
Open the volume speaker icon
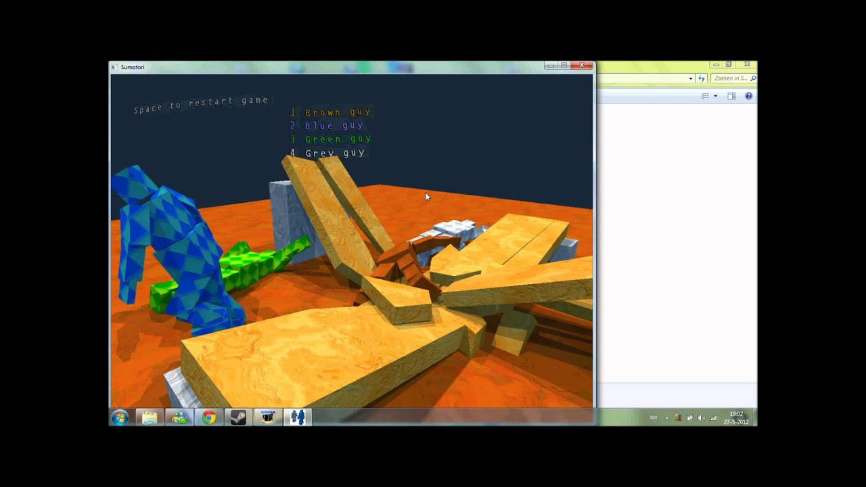[701, 418]
